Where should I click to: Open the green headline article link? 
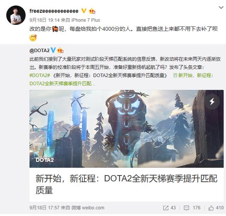pos(121,79)
